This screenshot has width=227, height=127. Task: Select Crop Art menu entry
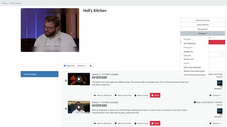coord(187,55)
